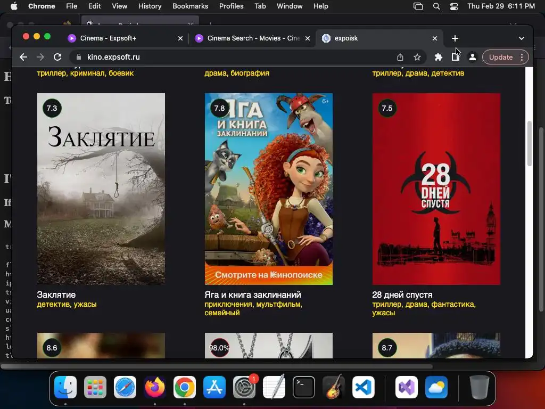Go back using the browser back arrow
This screenshot has height=409, width=545.
pos(23,57)
